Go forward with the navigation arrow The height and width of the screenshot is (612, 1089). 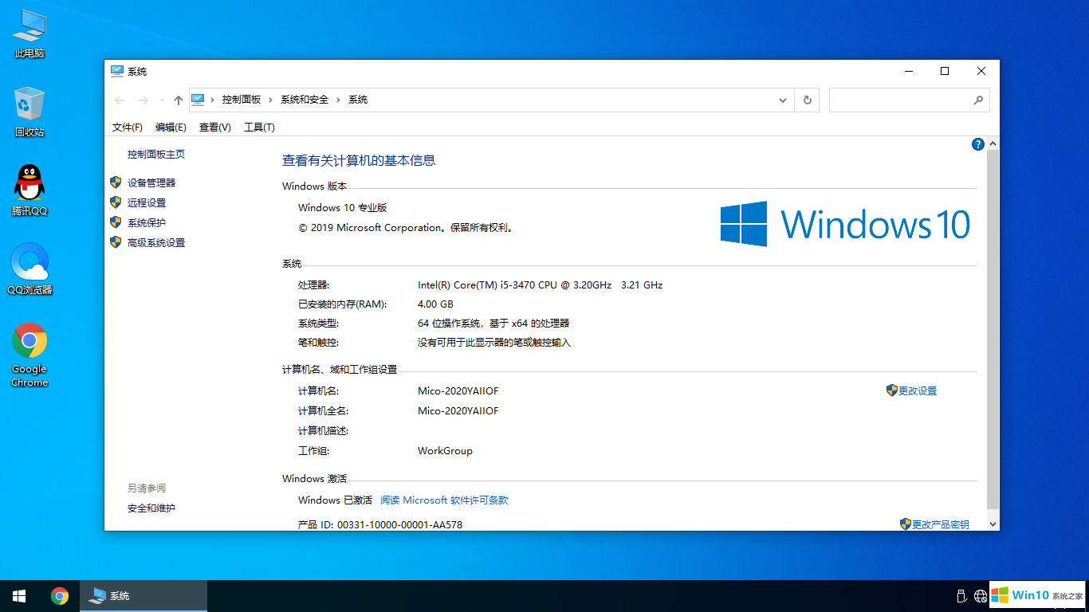143,100
